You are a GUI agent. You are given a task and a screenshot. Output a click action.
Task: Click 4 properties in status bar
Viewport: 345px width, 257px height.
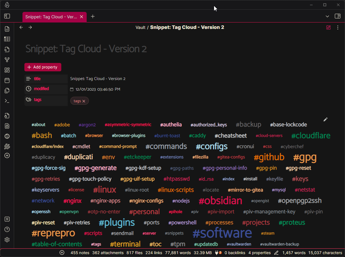point(259,253)
